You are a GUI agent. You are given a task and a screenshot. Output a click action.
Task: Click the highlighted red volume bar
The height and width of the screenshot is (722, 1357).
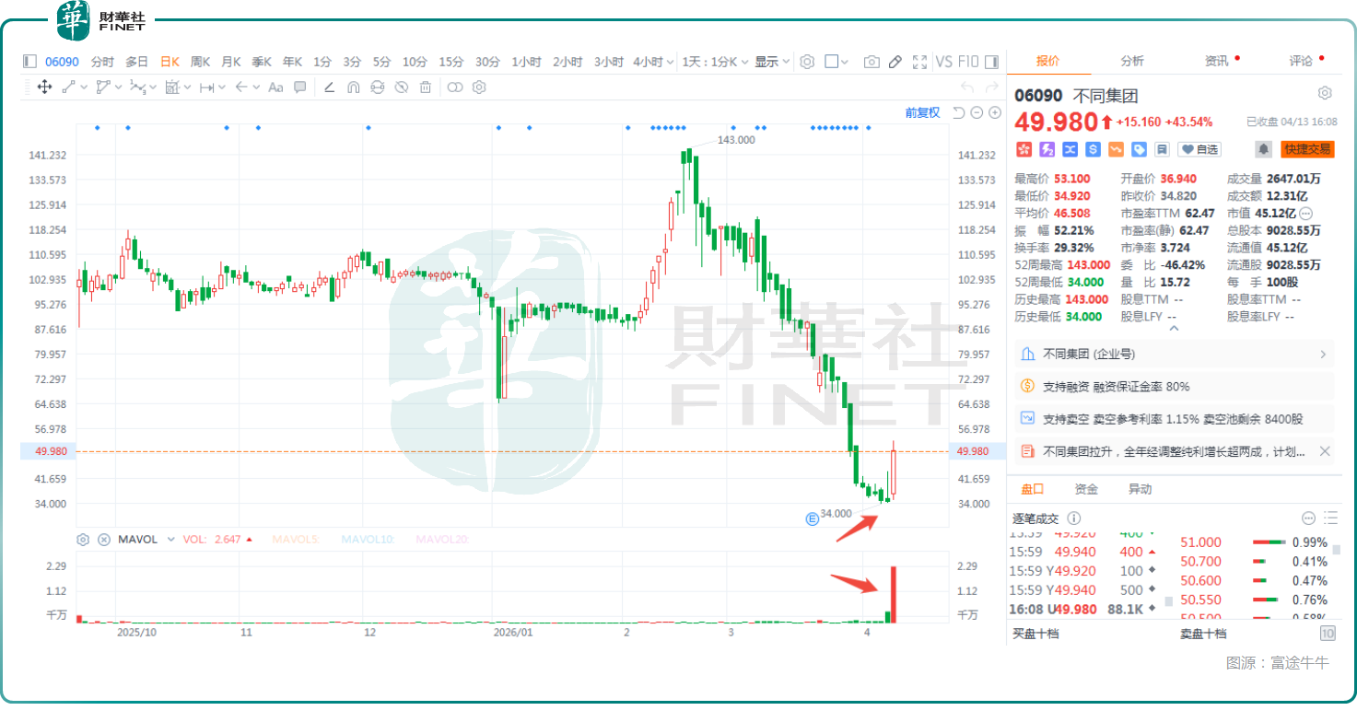tap(894, 594)
